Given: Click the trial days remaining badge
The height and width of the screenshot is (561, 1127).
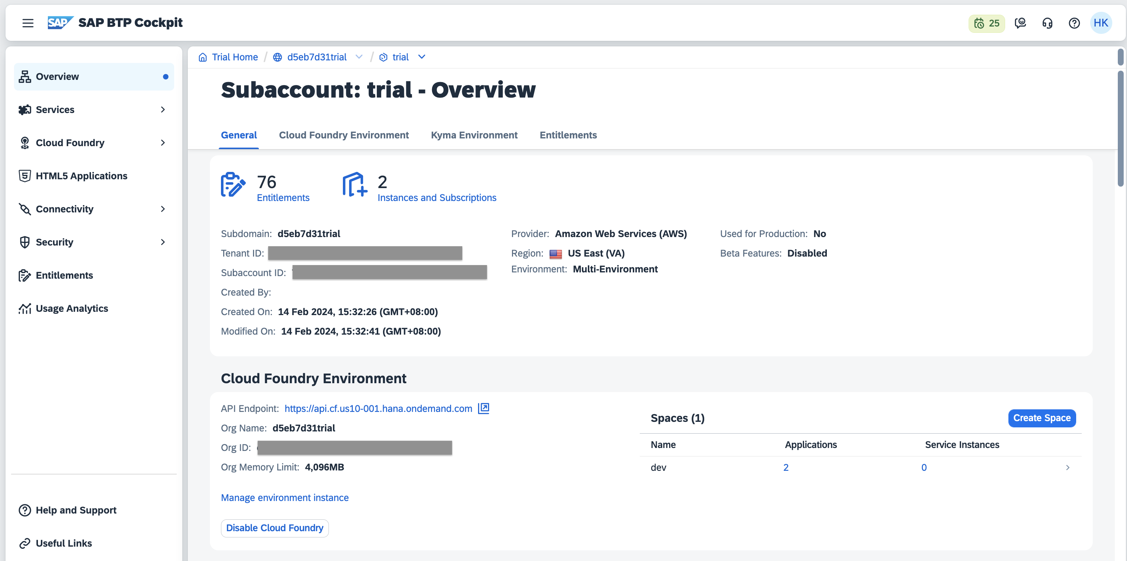Looking at the screenshot, I should (x=986, y=23).
